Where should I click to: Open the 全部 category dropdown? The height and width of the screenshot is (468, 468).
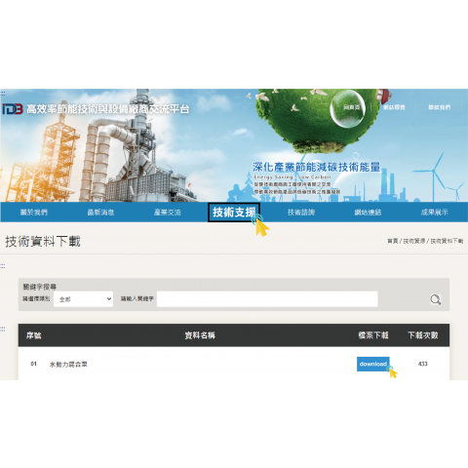coord(83,299)
